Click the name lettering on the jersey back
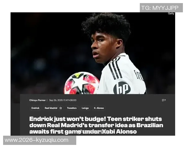This screenshot has width=186, height=148. pyautogui.click(x=139, y=75)
